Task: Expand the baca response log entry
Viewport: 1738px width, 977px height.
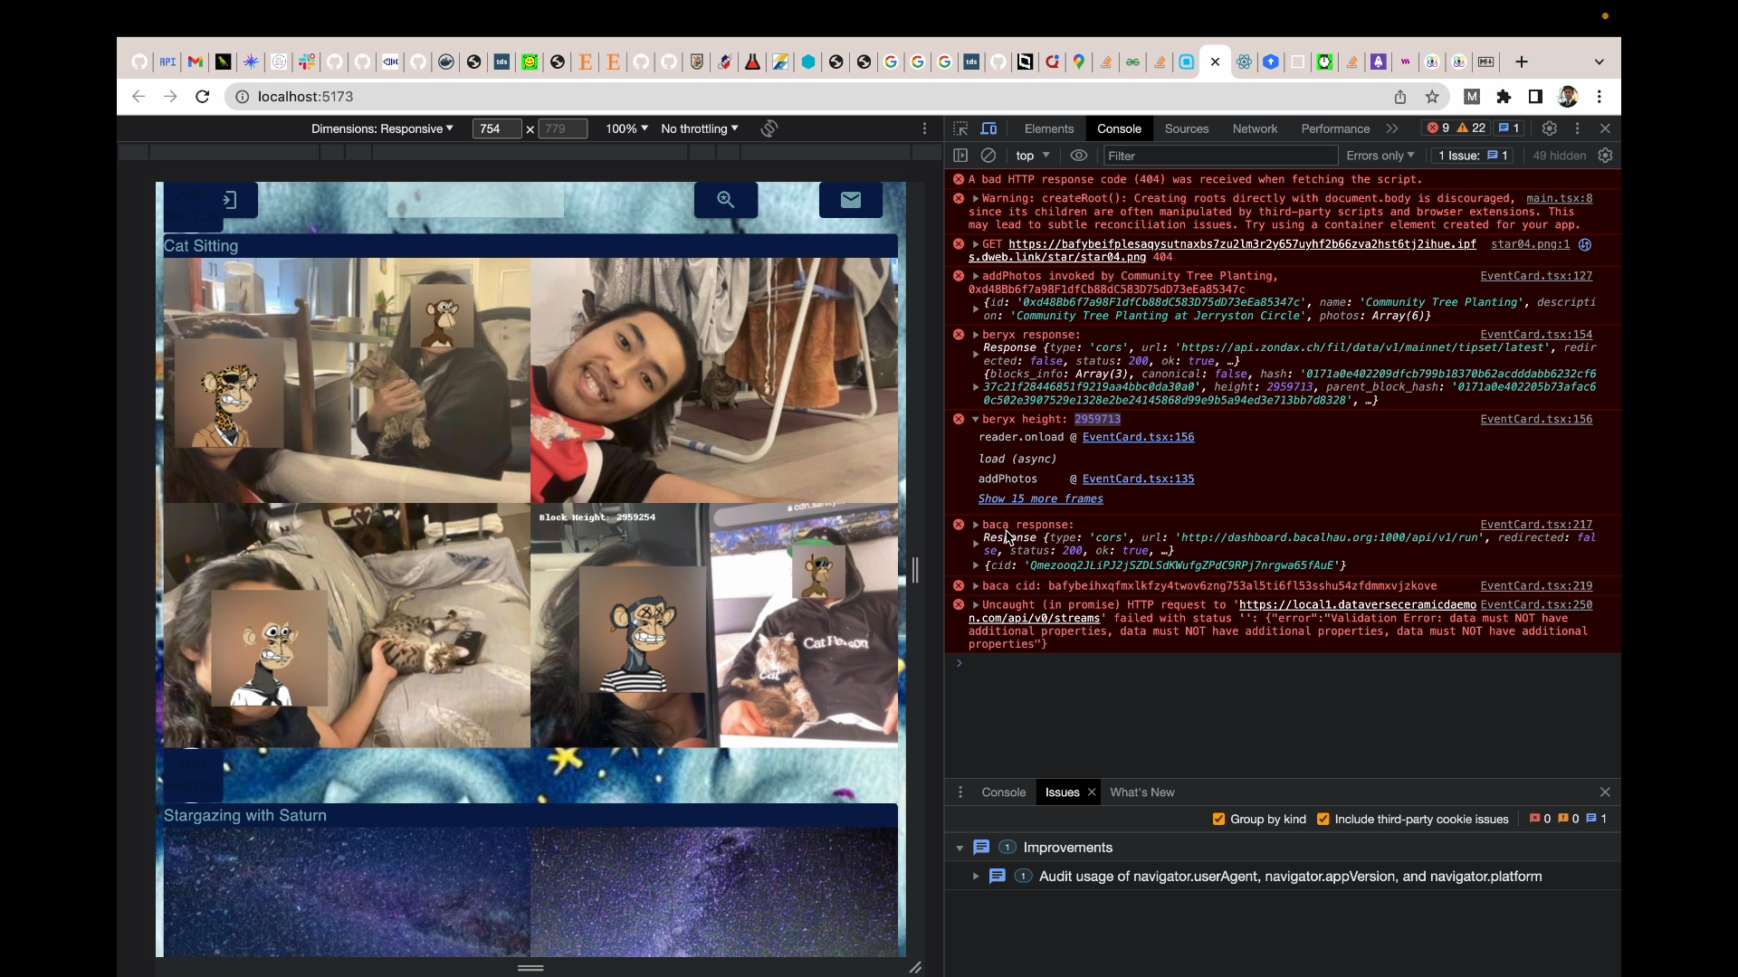Action: (976, 525)
